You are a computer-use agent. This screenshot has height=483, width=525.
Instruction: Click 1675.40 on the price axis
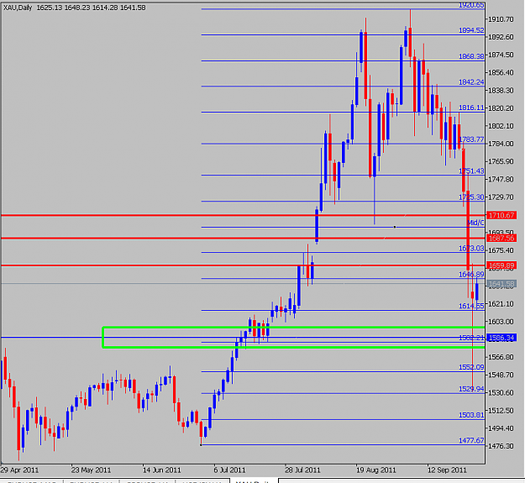[x=501, y=250]
